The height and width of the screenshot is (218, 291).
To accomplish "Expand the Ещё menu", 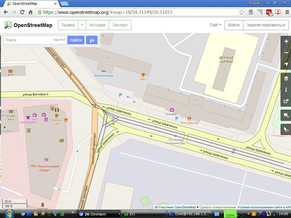I will coord(215,25).
